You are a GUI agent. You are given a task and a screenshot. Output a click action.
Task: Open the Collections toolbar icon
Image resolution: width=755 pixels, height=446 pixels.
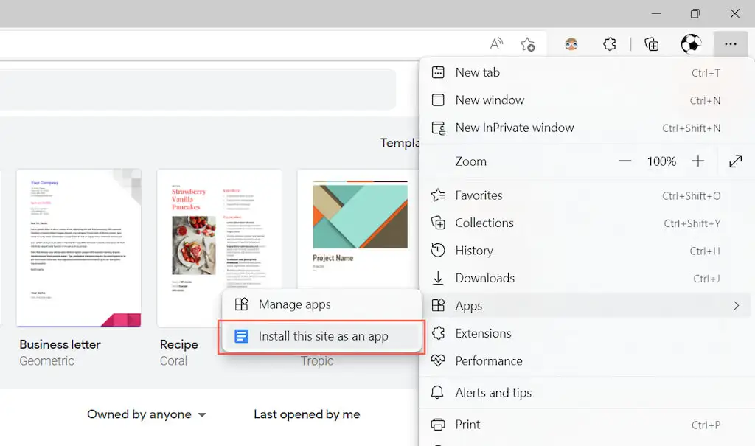(652, 44)
